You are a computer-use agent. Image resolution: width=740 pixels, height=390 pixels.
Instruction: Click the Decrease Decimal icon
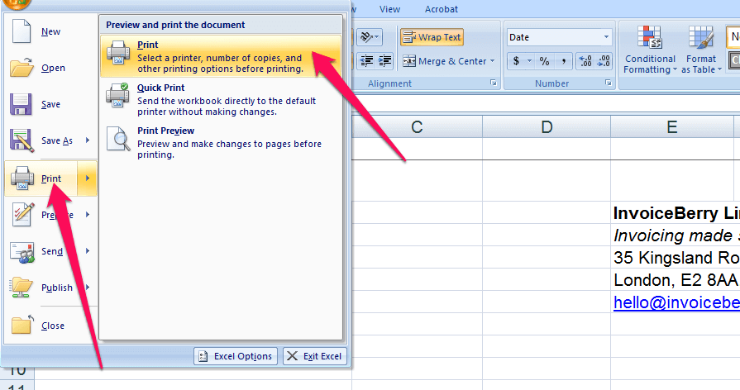pos(604,61)
